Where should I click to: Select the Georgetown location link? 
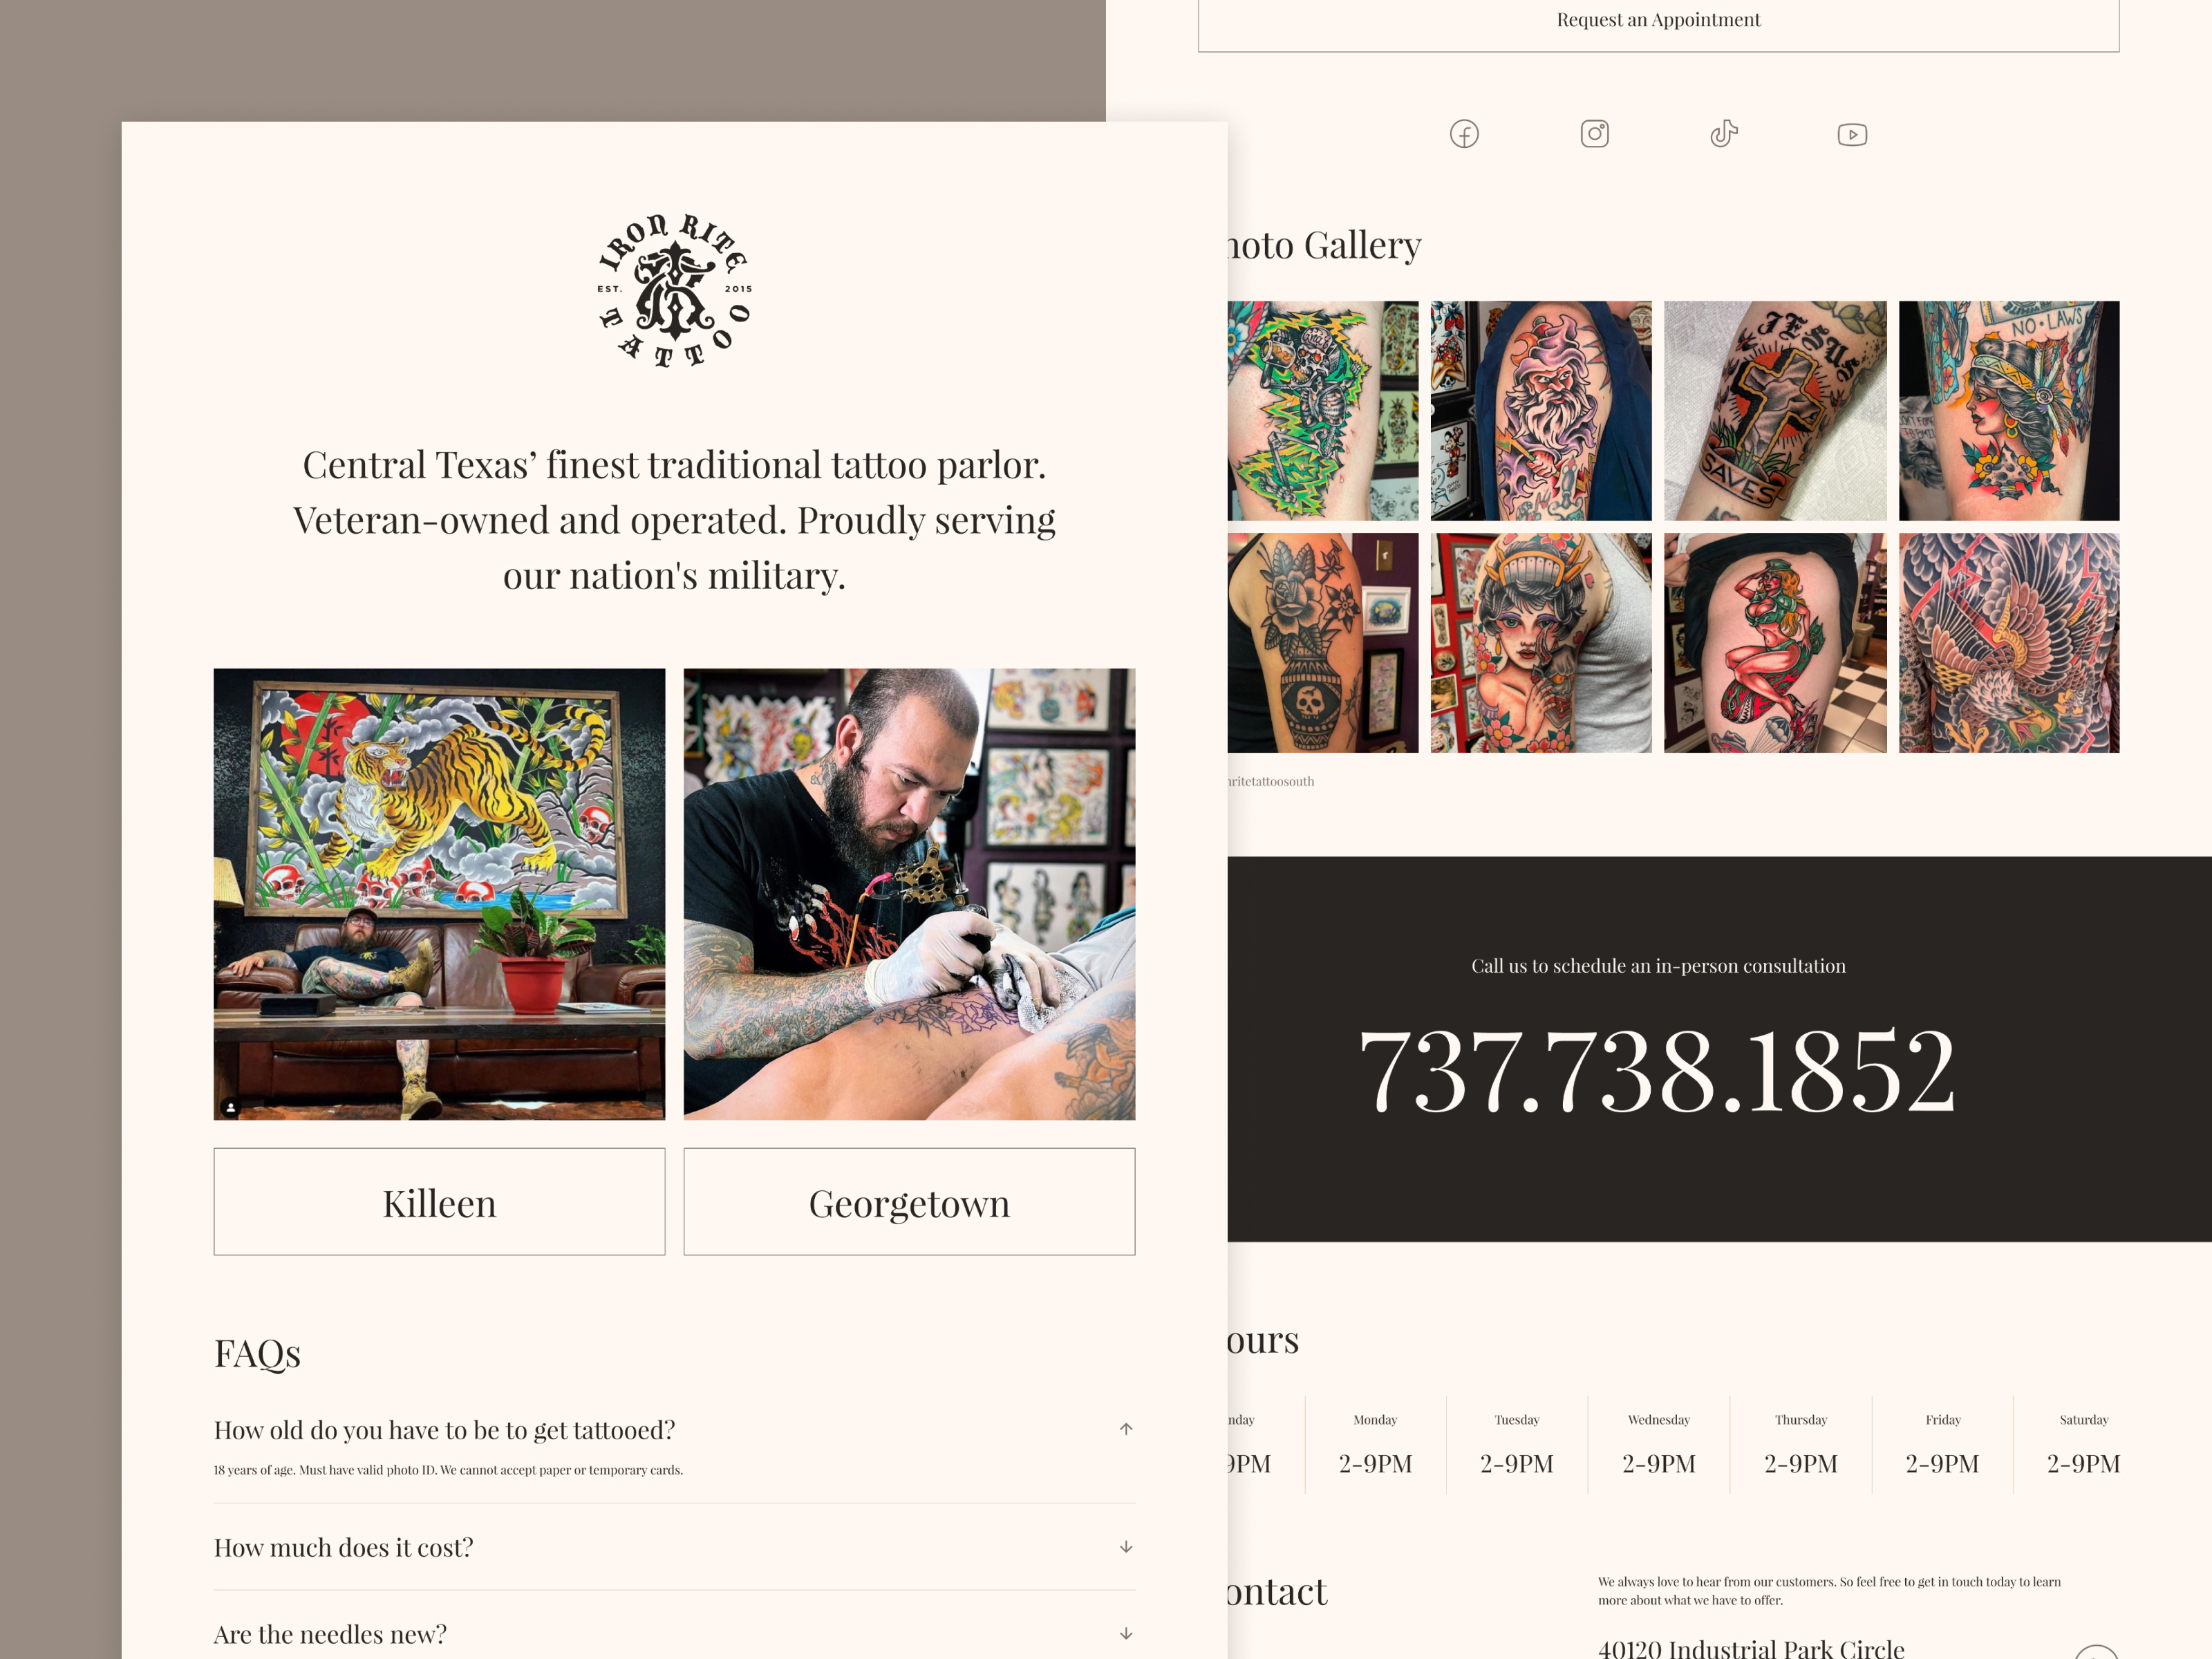point(909,1201)
